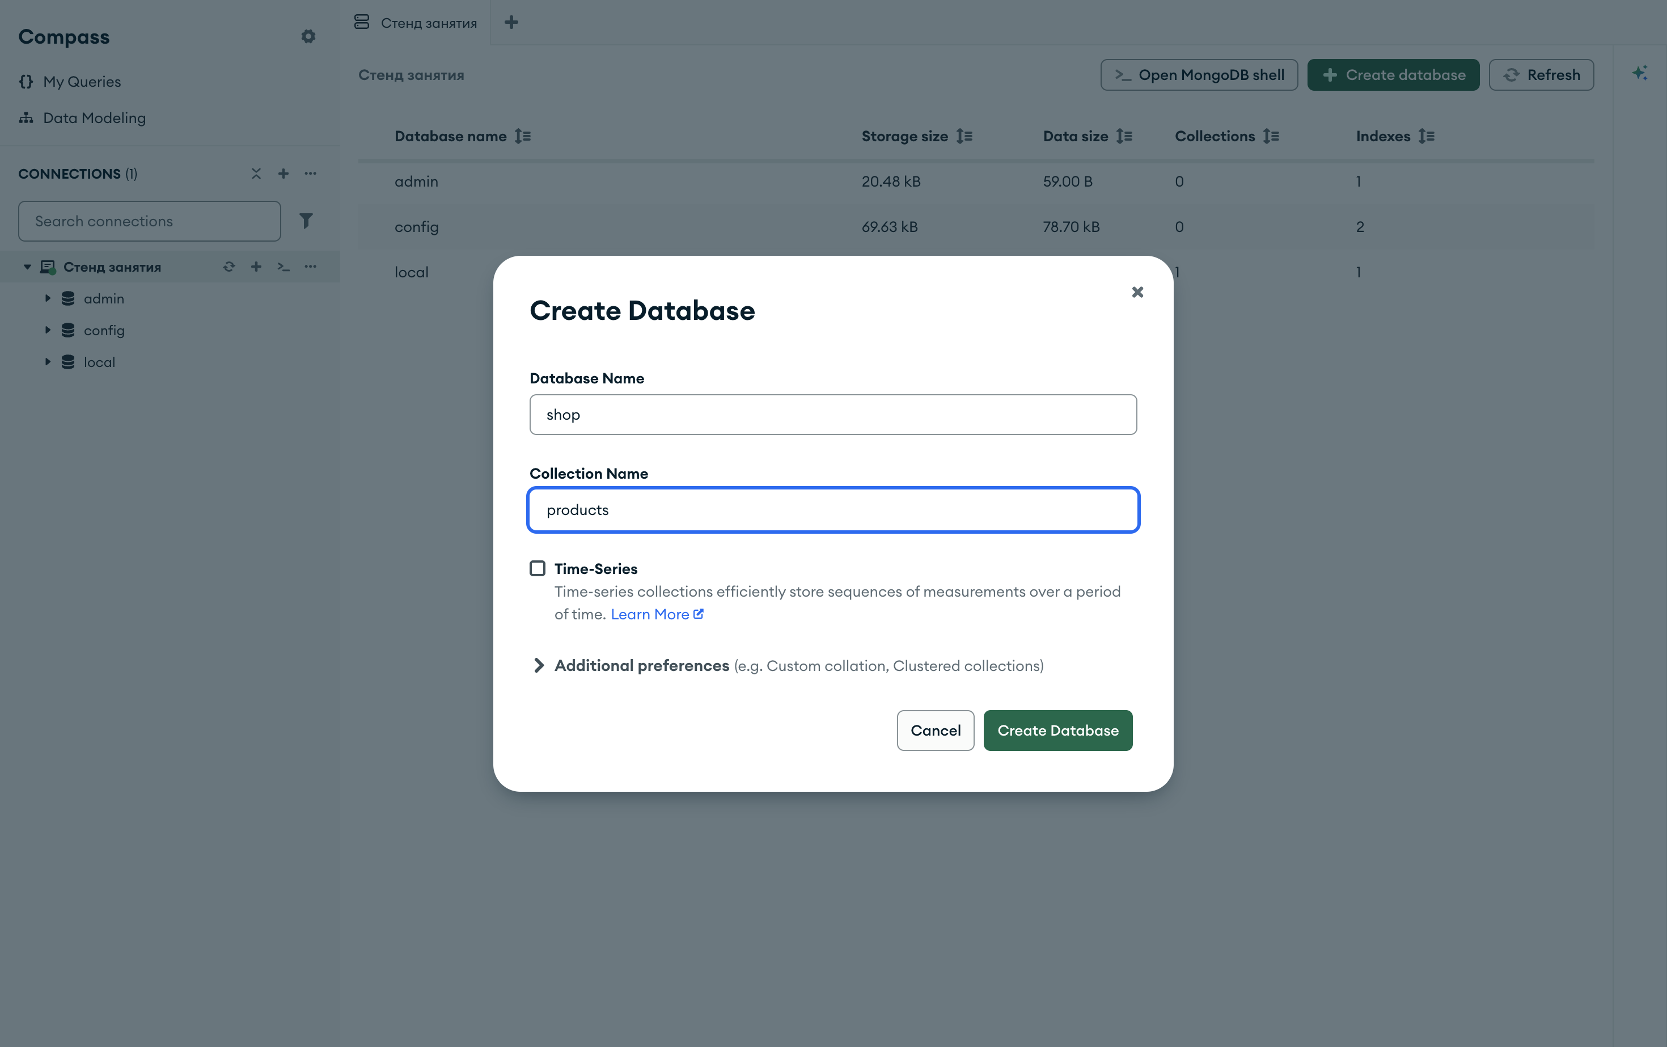Click Cancel in the dialog
This screenshot has width=1667, height=1047.
pos(935,731)
